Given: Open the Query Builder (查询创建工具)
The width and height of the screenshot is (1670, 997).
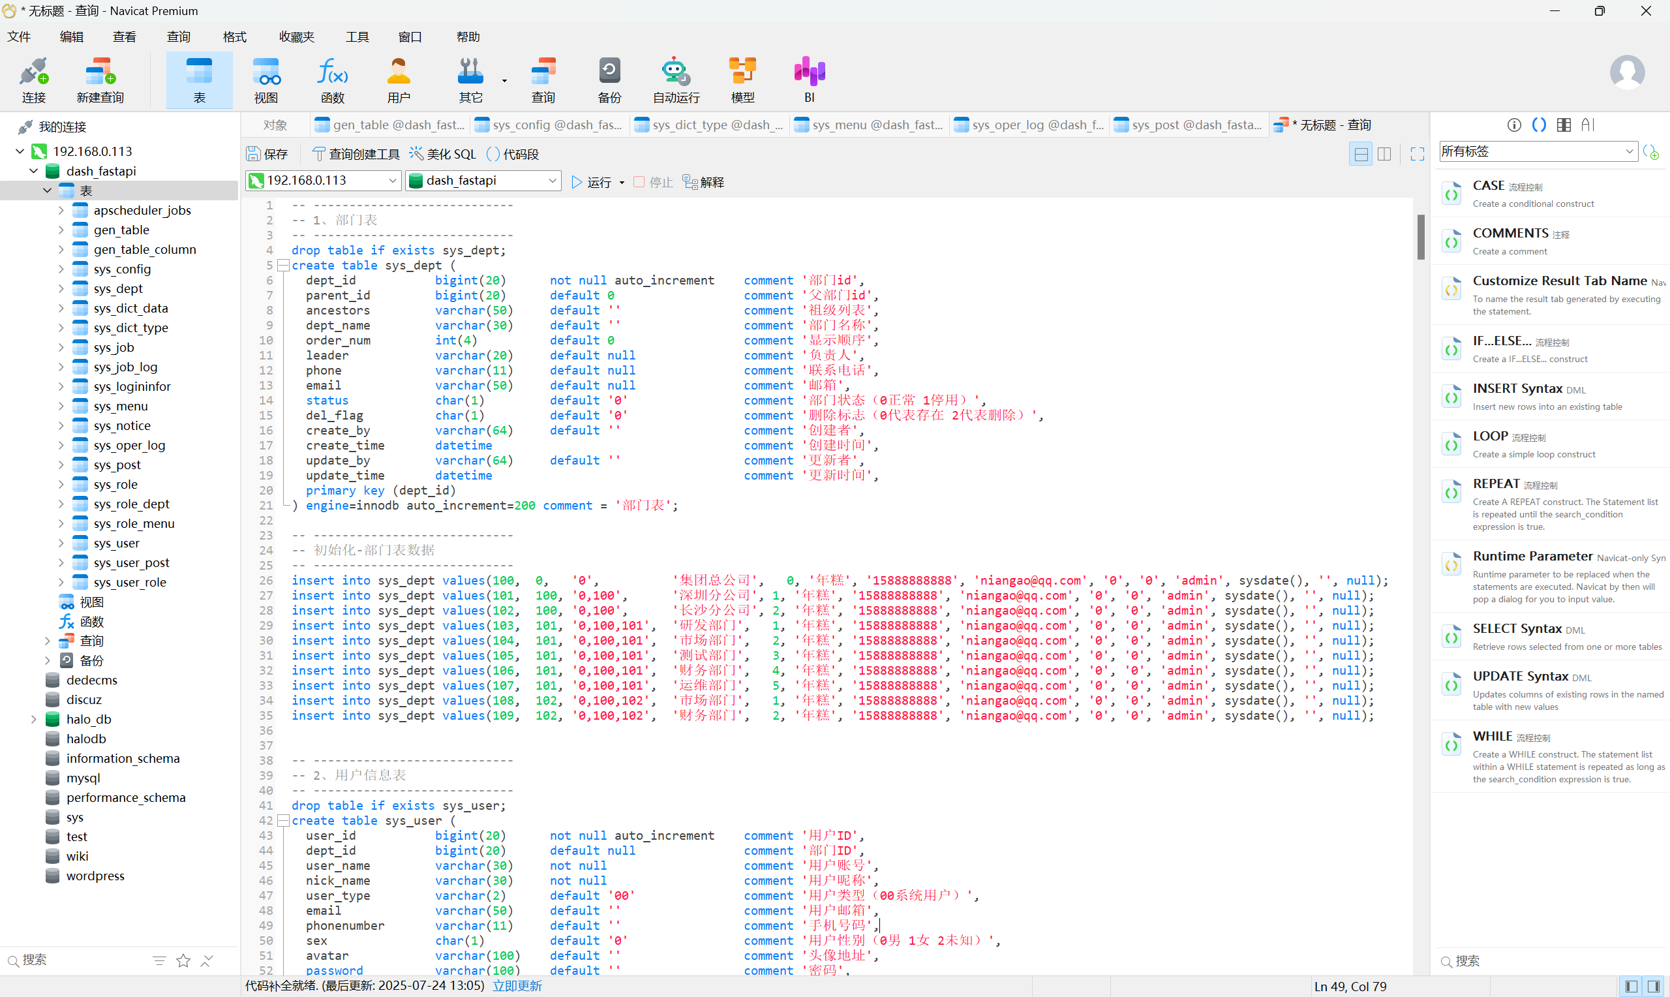Looking at the screenshot, I should click(x=357, y=154).
